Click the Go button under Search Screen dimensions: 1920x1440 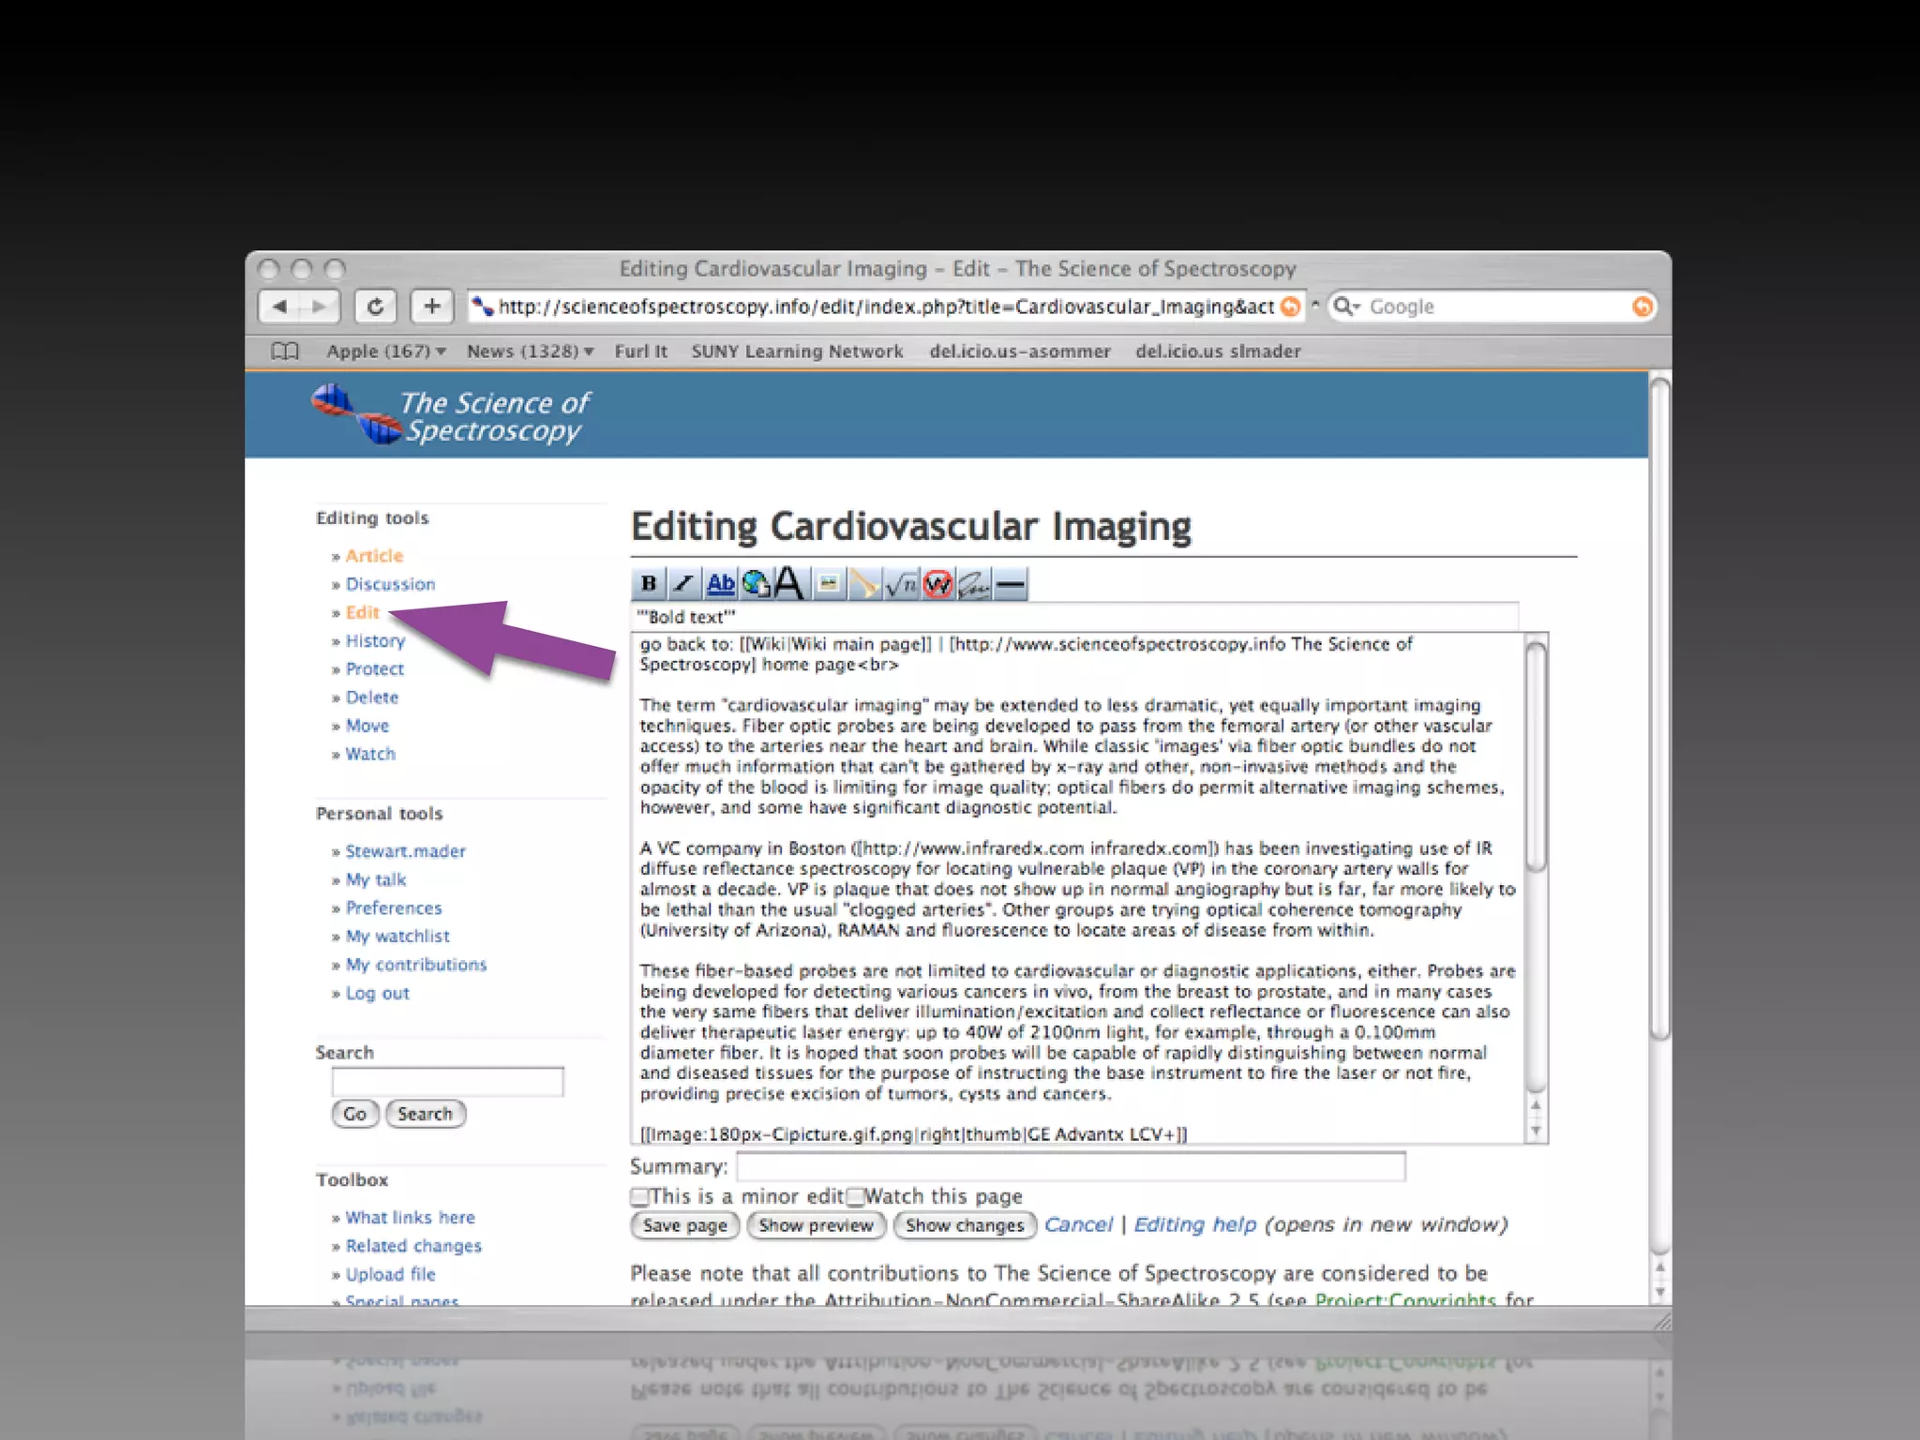[355, 1114]
